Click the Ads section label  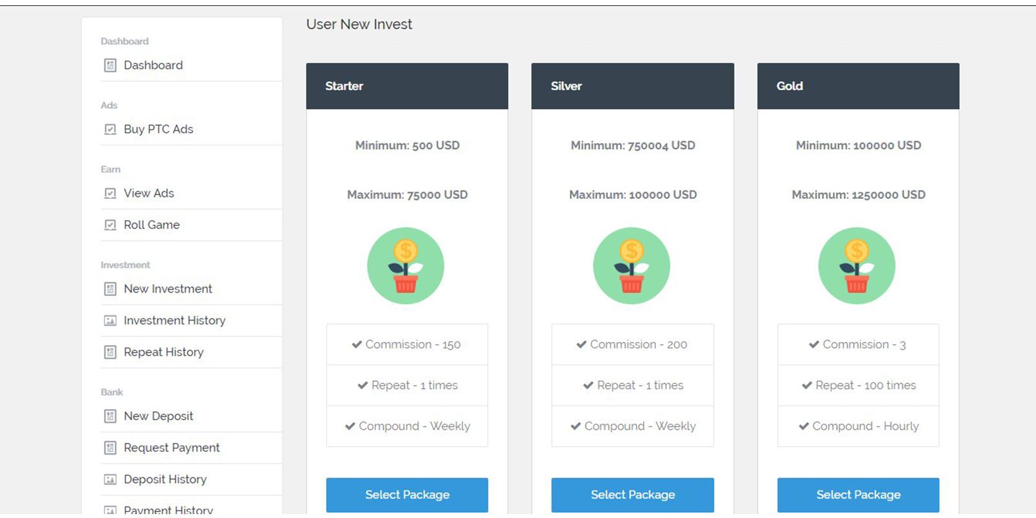tap(109, 106)
